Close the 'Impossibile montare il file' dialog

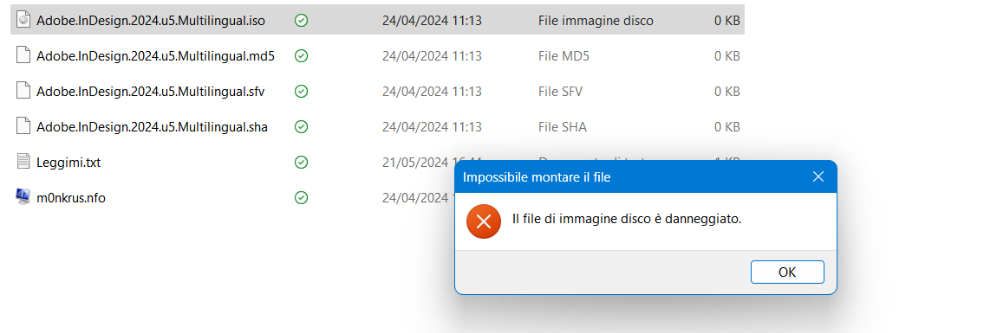click(x=818, y=177)
